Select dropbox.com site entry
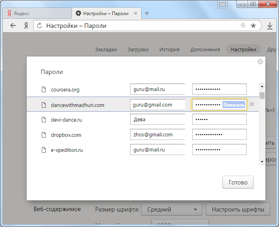Screen dimensions: 279x227 pyautogui.click(x=66, y=135)
